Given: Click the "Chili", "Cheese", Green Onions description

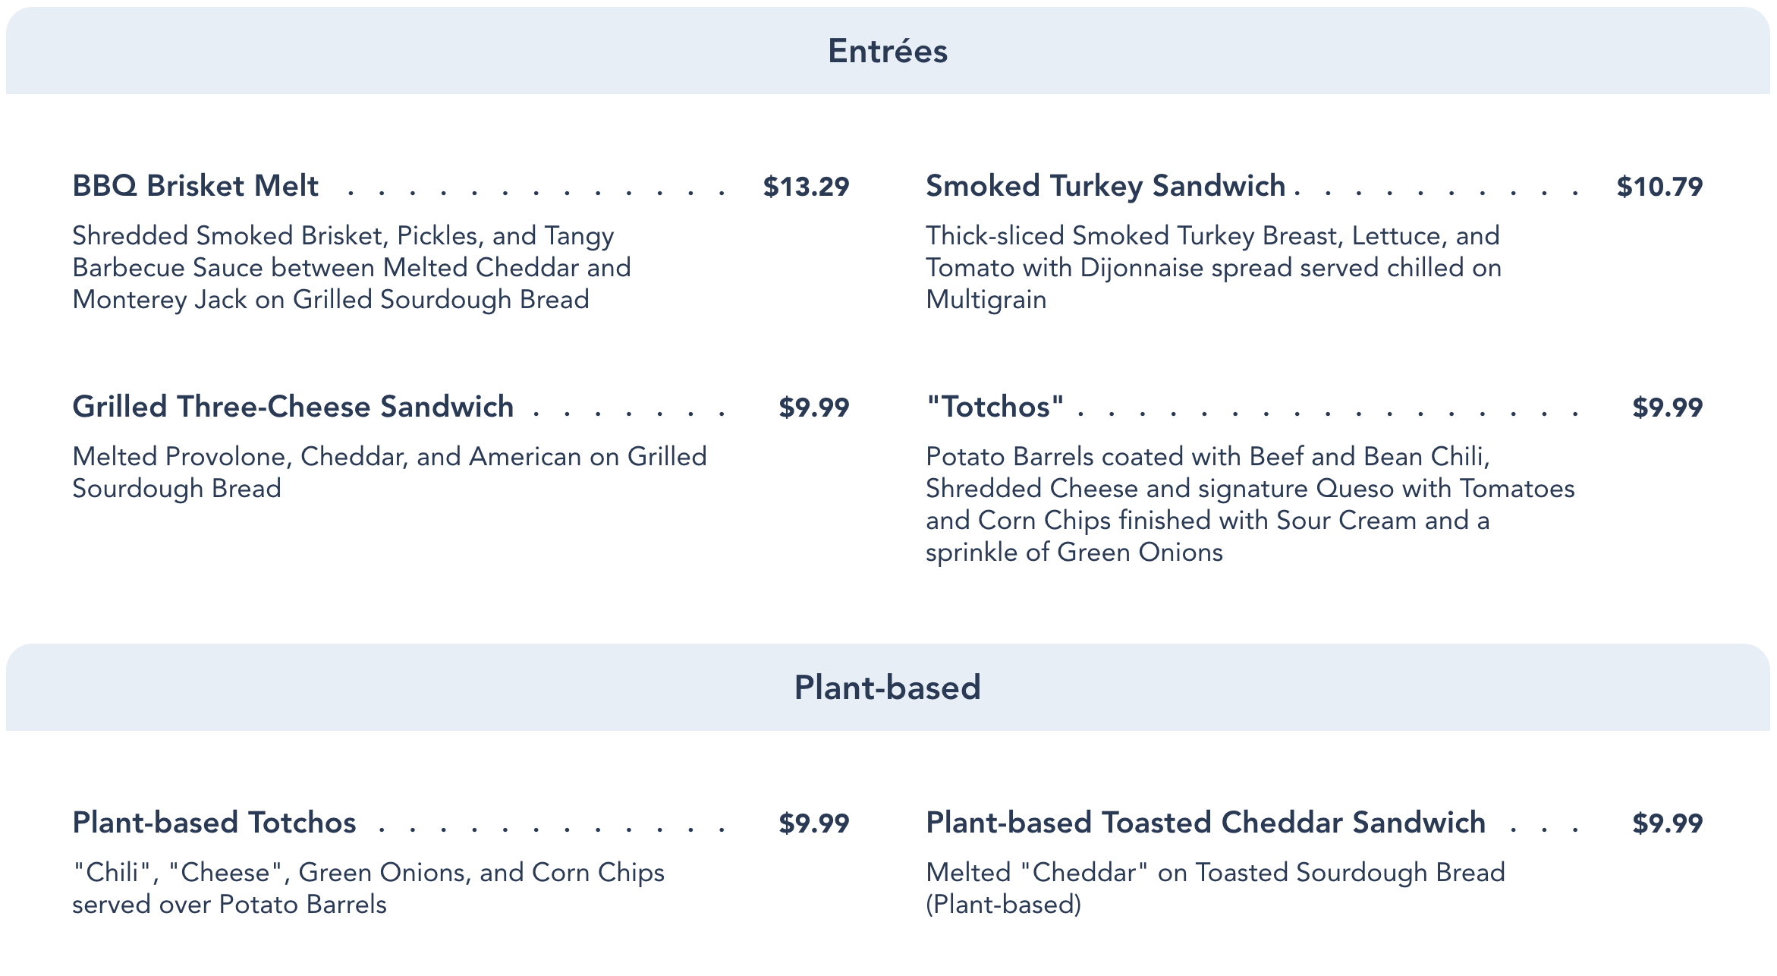Looking at the screenshot, I should tap(368, 888).
